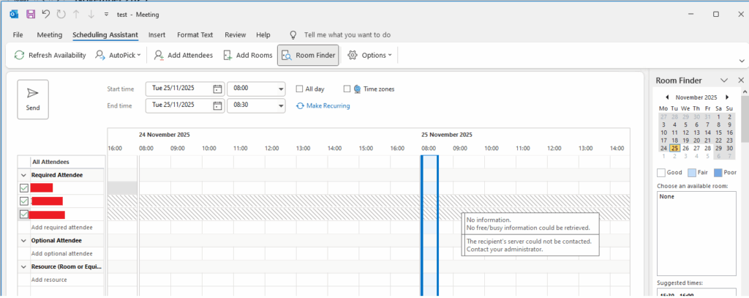Enable the All day checkbox
Viewport: 749px width, 298px height.
pyautogui.click(x=300, y=89)
